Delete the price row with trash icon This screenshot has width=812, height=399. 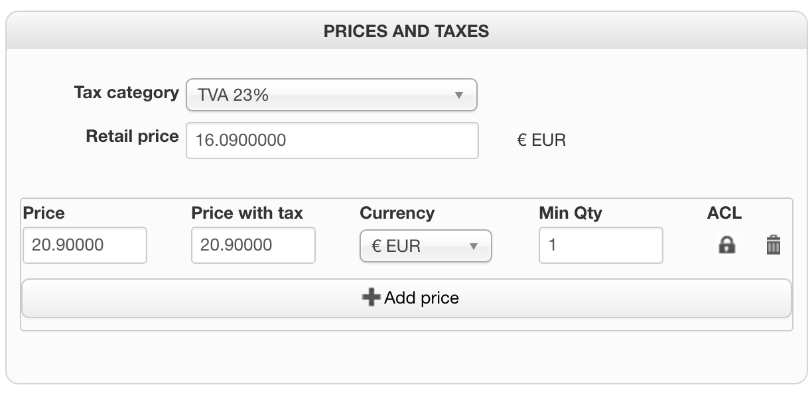pos(773,245)
